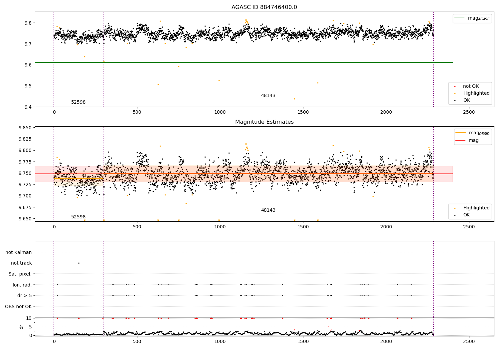Image resolution: width=499 pixels, height=349 pixels.
Task: Click the 9.6 y-axis tick label
Action: pos(28,65)
